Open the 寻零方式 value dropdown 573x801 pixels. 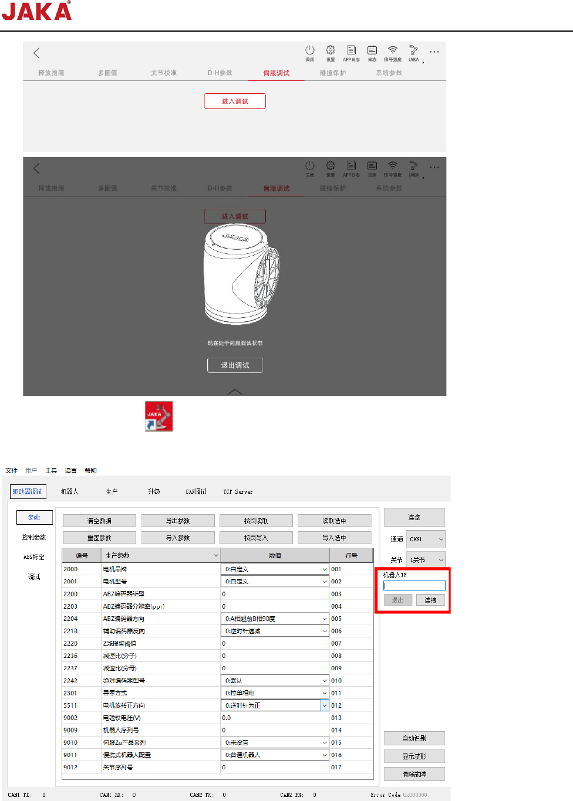[275, 693]
